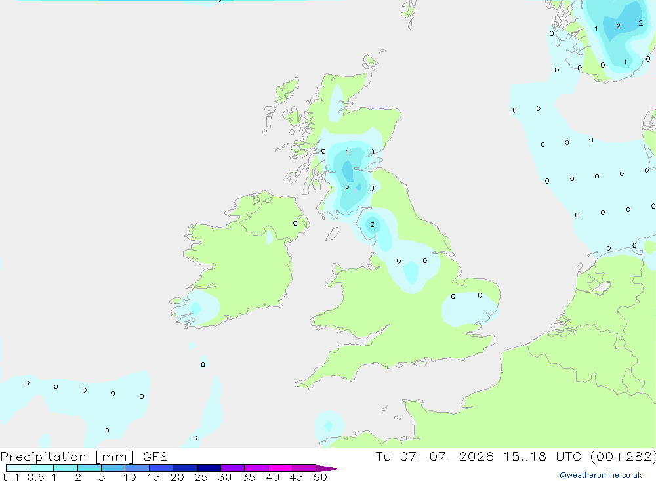Pick the 25–30 mm legend swatch
656x481 pixels.
[209, 468]
